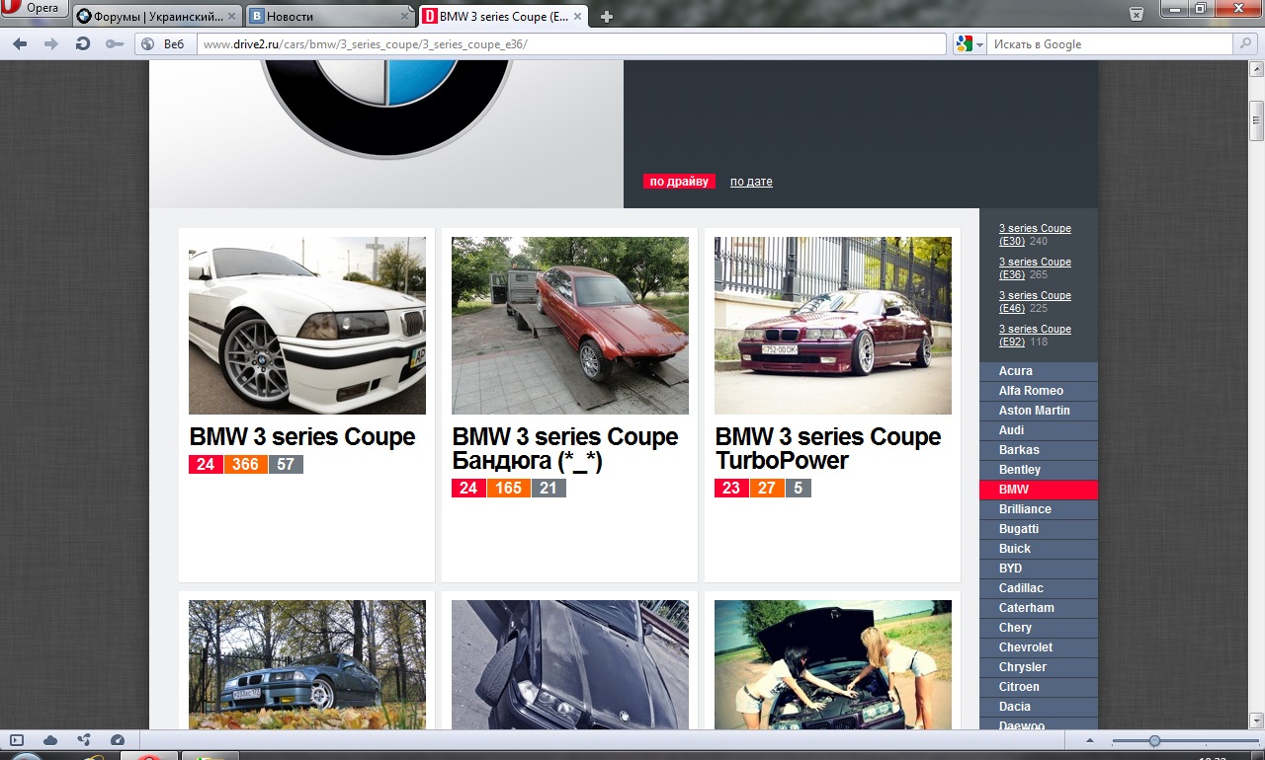1265x760 pixels.
Task: Open the BMW 3 series Coupe TurboPower title
Action: click(x=828, y=449)
